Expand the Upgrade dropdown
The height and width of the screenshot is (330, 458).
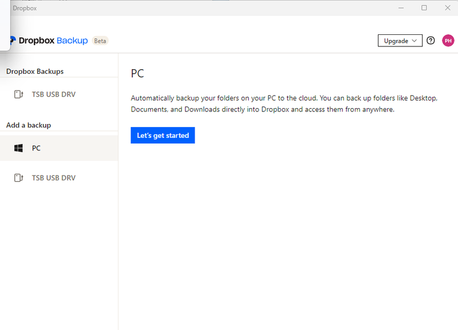point(400,41)
